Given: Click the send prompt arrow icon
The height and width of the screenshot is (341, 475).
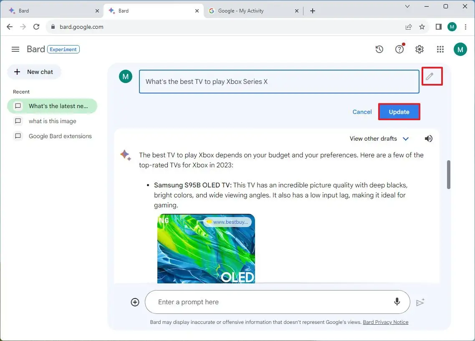Looking at the screenshot, I should (421, 302).
